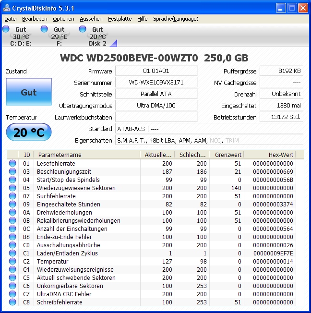Minimize the CrystalDiskInfo window
Image resolution: width=311 pixels, height=313 pixels.
(x=281, y=8)
